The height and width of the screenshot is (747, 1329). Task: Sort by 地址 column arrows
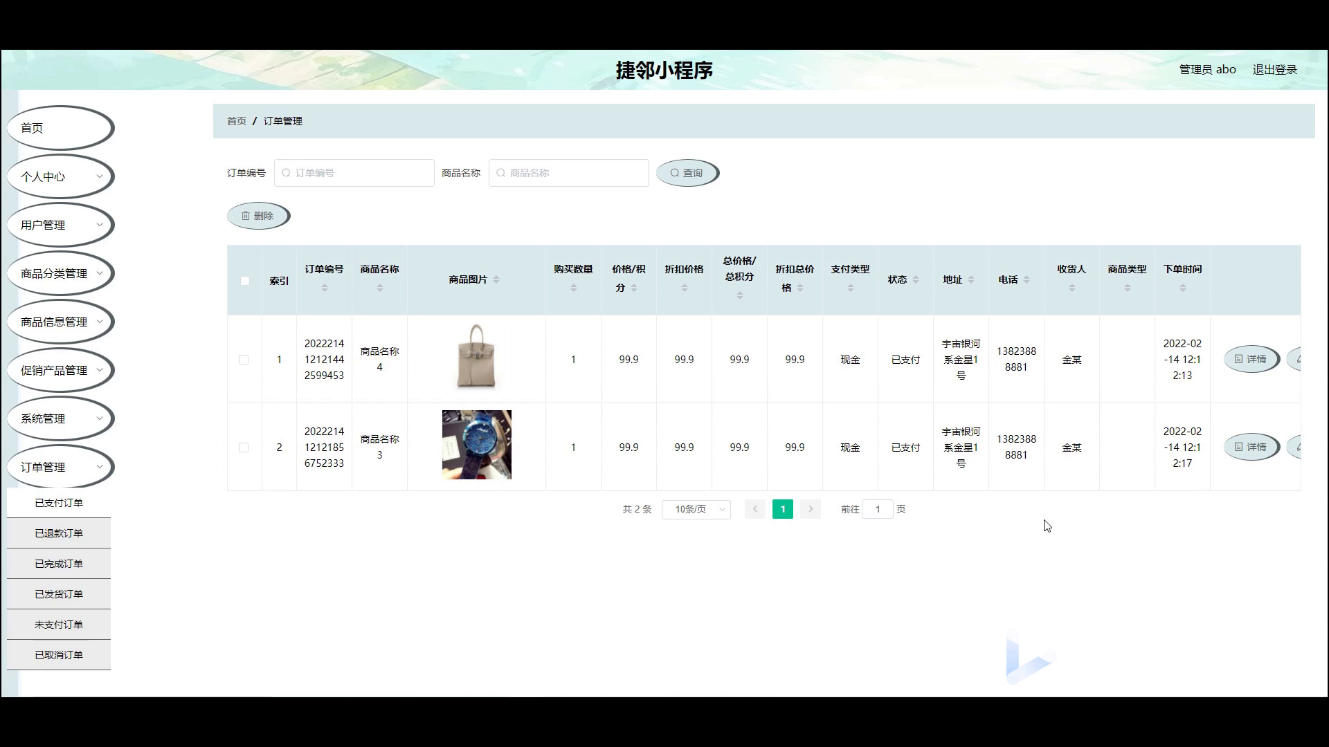(971, 279)
